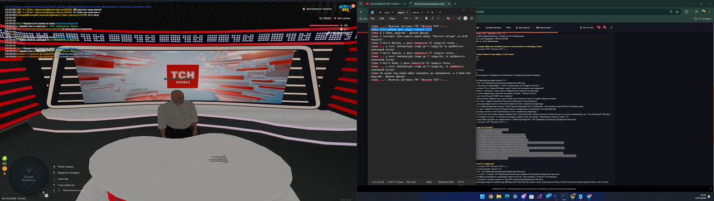Bookmark this page with the star icon
This screenshot has height=201, width=714.
(x=677, y=12)
